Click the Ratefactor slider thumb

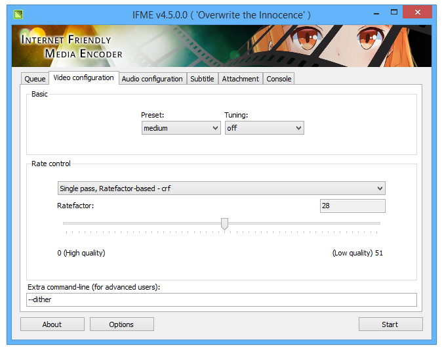224,224
